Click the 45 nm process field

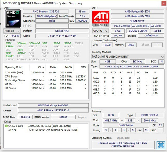tap(82, 12)
